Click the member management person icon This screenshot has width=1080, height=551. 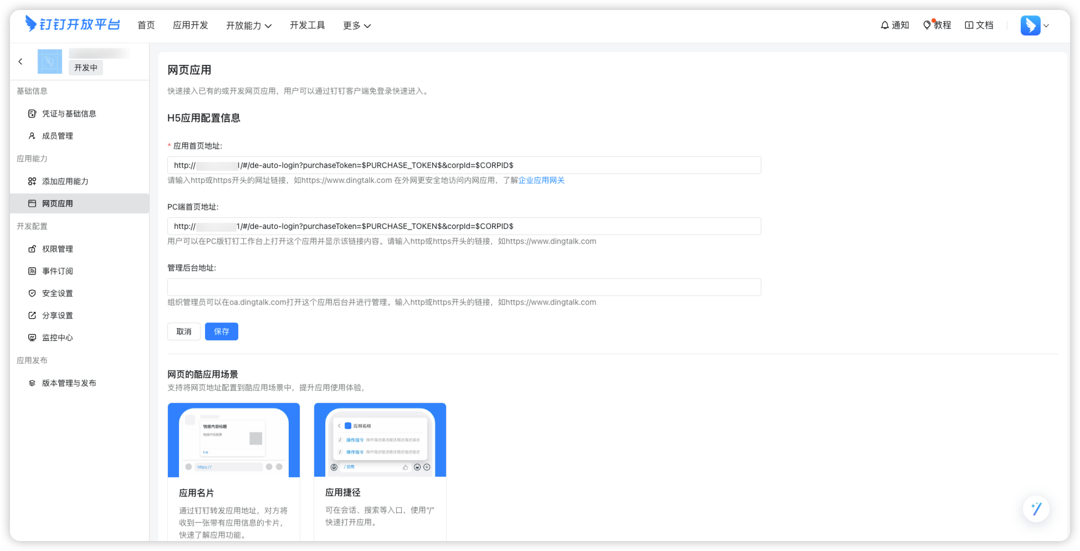point(32,136)
